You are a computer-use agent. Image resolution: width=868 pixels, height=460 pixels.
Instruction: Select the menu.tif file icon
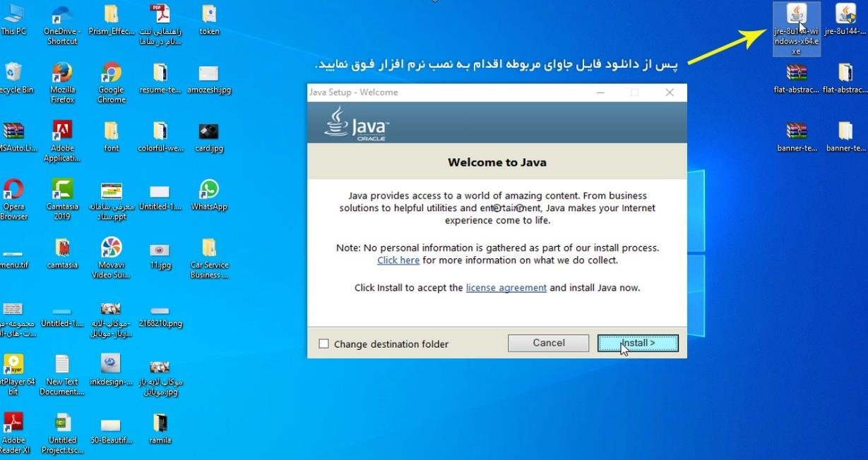point(13,257)
